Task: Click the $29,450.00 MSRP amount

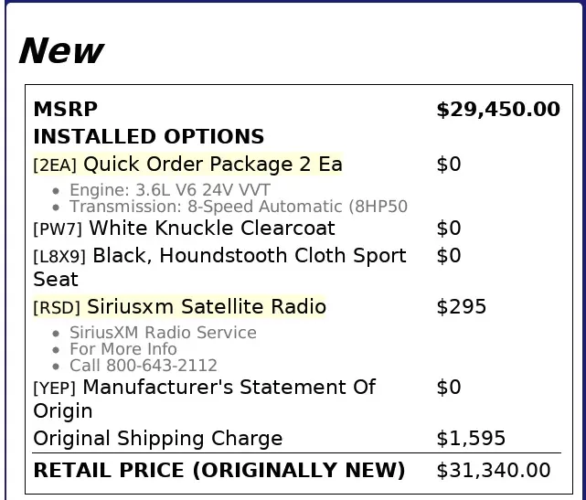Action: [x=498, y=110]
